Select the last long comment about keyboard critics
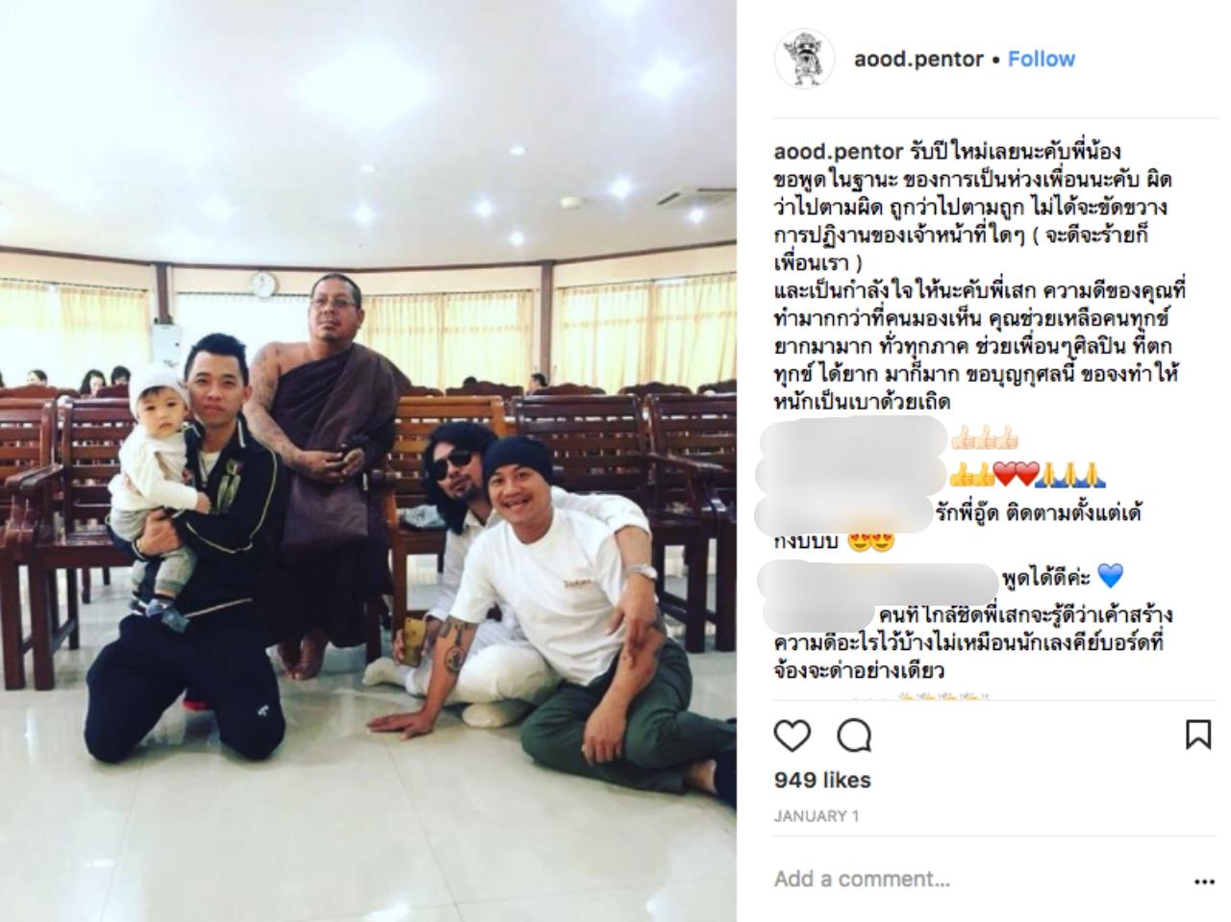This screenshot has width=1231, height=922. point(973,641)
